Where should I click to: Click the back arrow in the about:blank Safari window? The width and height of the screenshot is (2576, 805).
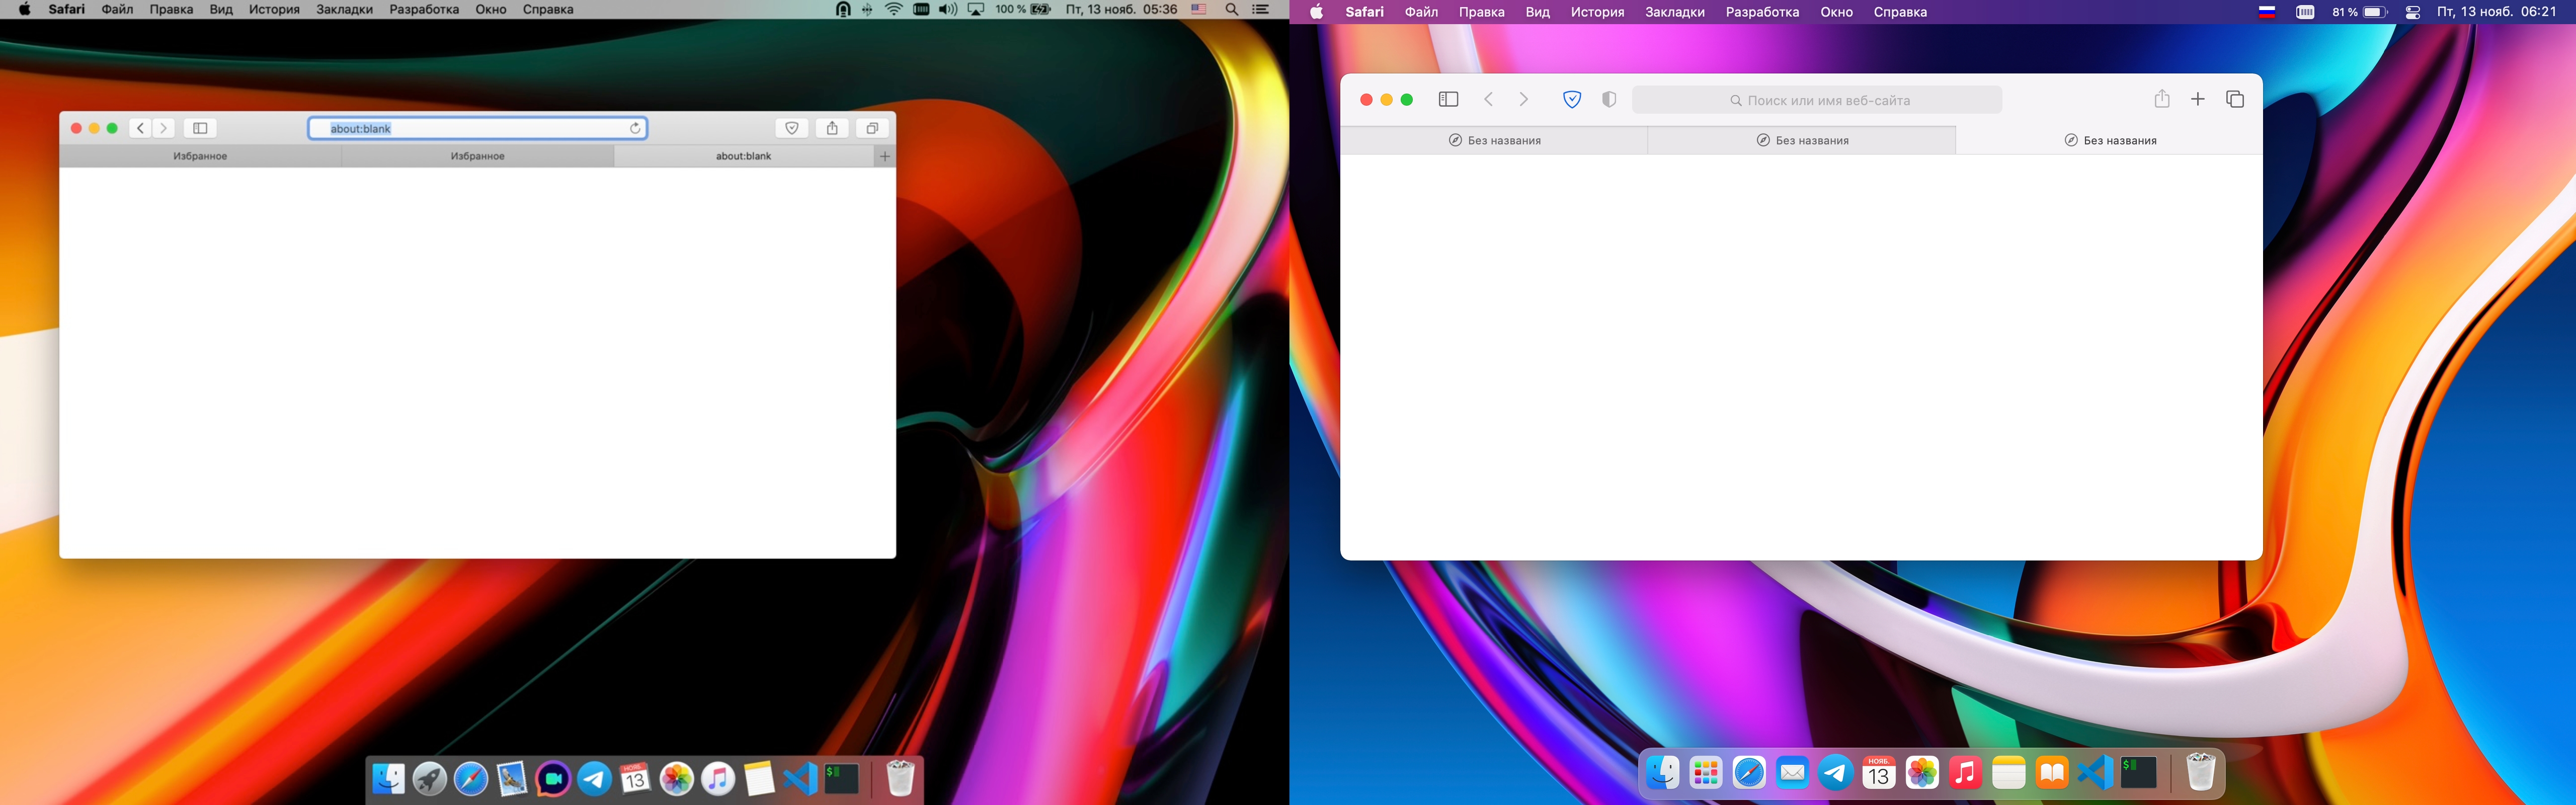141,128
